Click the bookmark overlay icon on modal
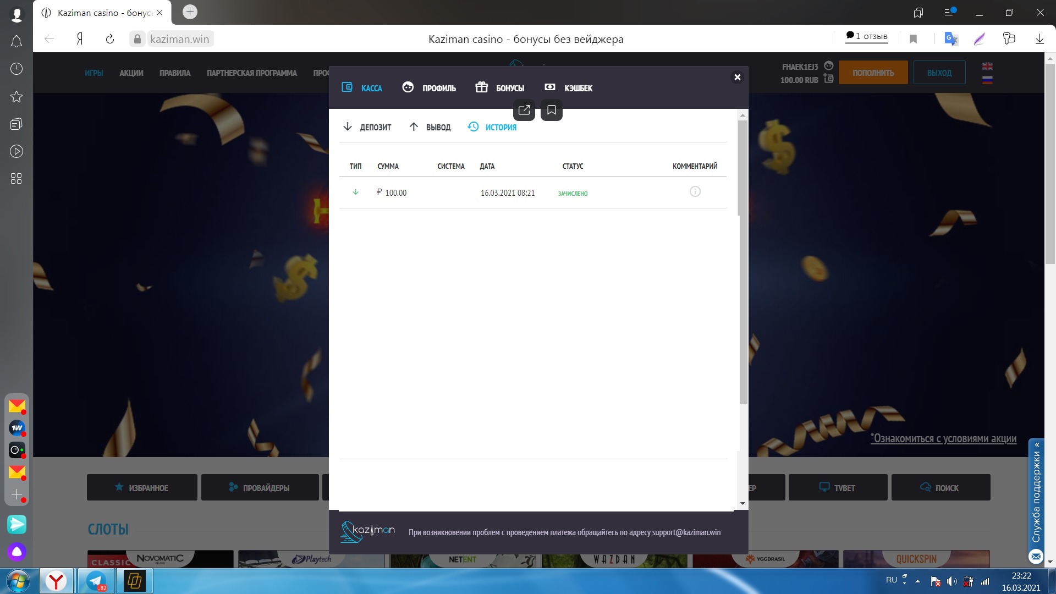 552,110
